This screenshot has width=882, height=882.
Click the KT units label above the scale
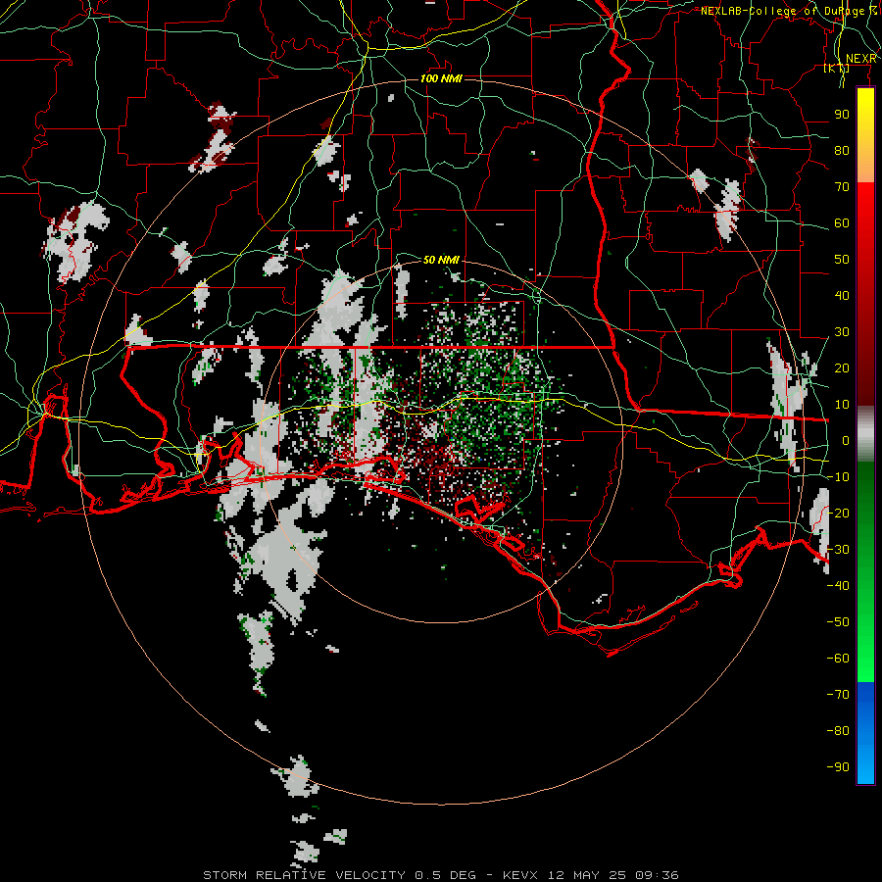(837, 69)
